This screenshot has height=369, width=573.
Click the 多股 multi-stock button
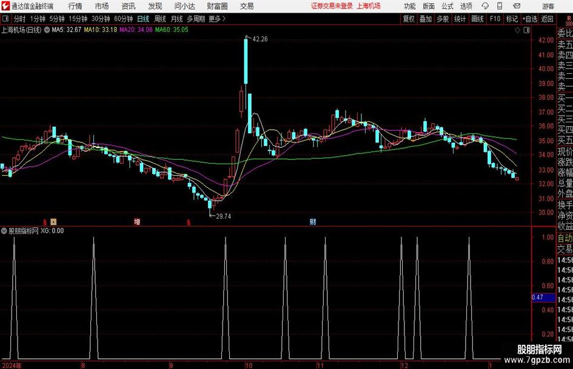[443, 19]
